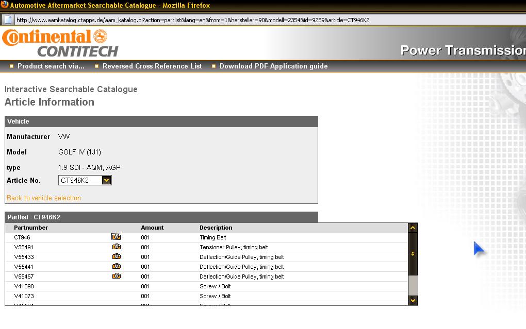526x329 pixels.
Task: Click the Partlist - CT946K2 header
Action: pos(161,217)
